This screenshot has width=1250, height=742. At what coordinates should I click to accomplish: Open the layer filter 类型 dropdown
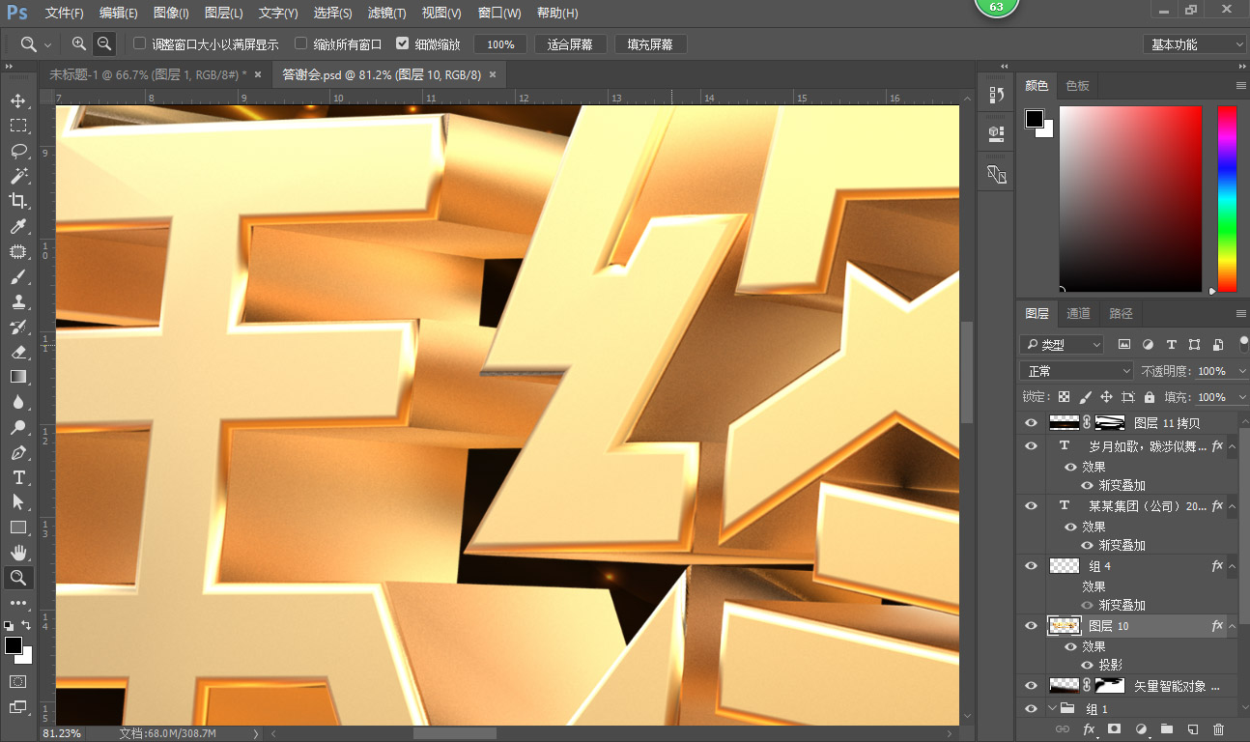(1062, 344)
